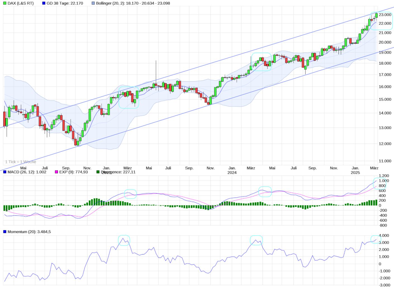Screen dimensions: 394x292
Task: Click the 2024 year label on time axis
Action: (x=232, y=173)
